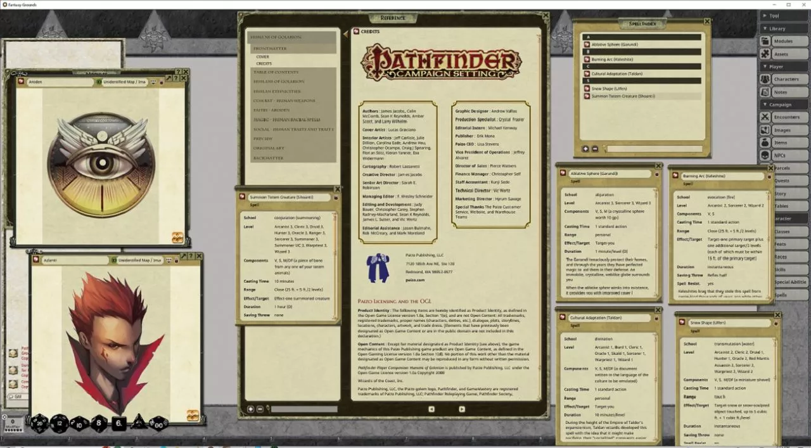Image resolution: width=811 pixels, height=448 pixels.
Task: Pick the d4 die icon
Action: [x=139, y=423]
